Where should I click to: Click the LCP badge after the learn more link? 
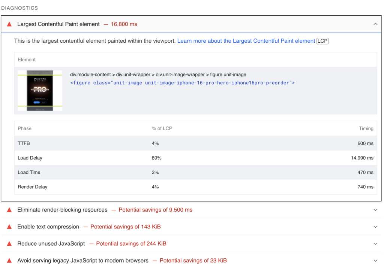(322, 41)
